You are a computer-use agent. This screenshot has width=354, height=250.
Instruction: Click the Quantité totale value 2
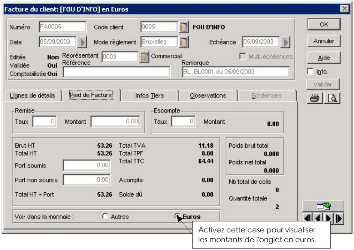pos(277,207)
